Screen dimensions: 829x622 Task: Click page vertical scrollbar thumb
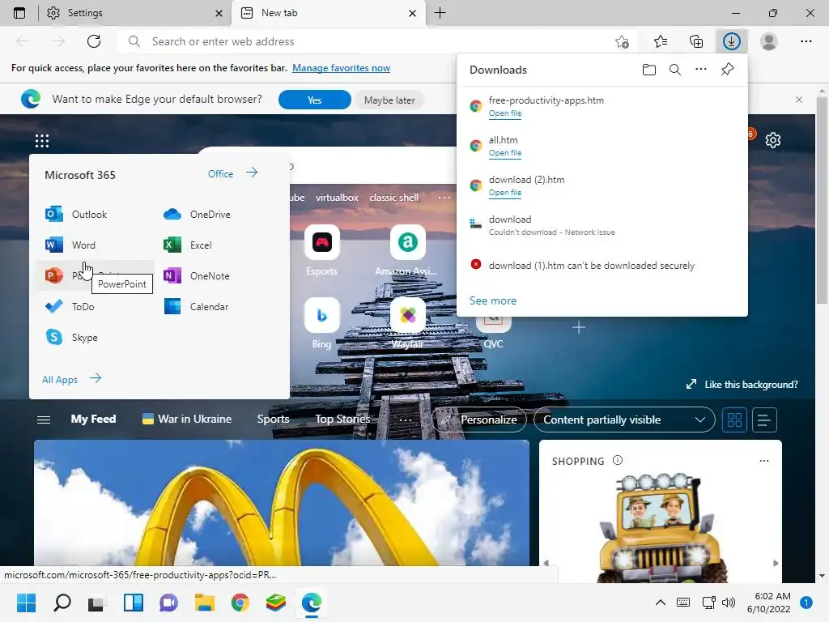click(x=822, y=200)
